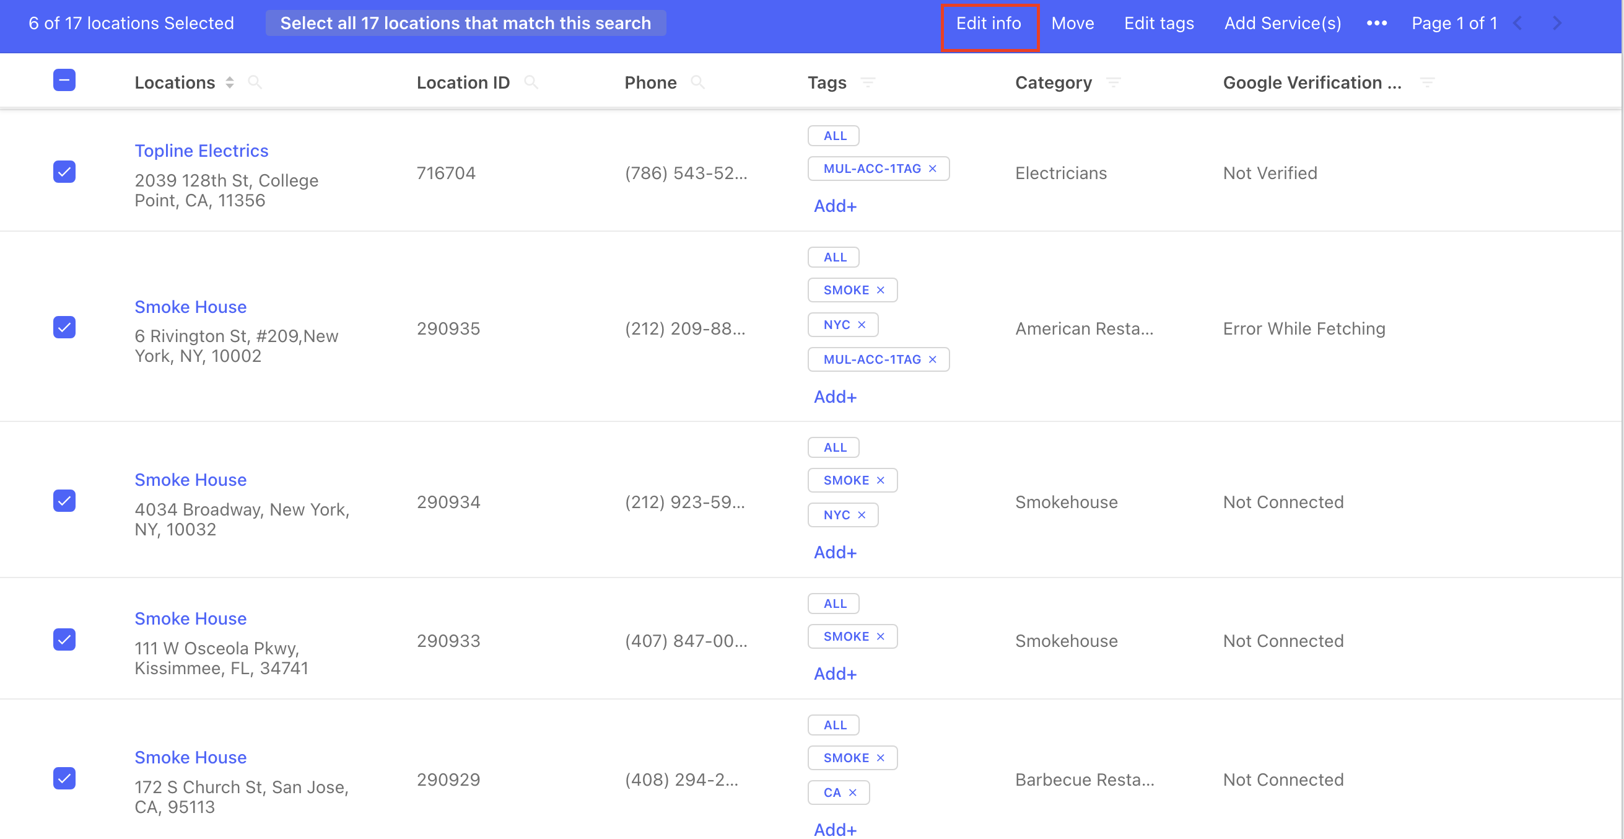Toggle the select-all header checkbox

[x=64, y=80]
